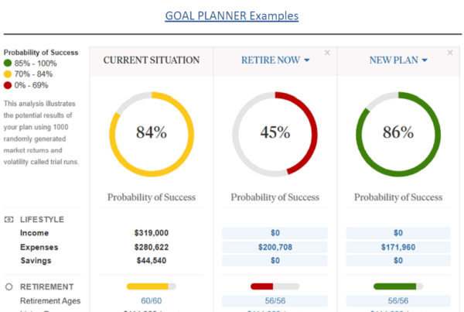Edit Retire Now expenses field $200,708
Viewport: 464px width, 312px height.
[275, 247]
